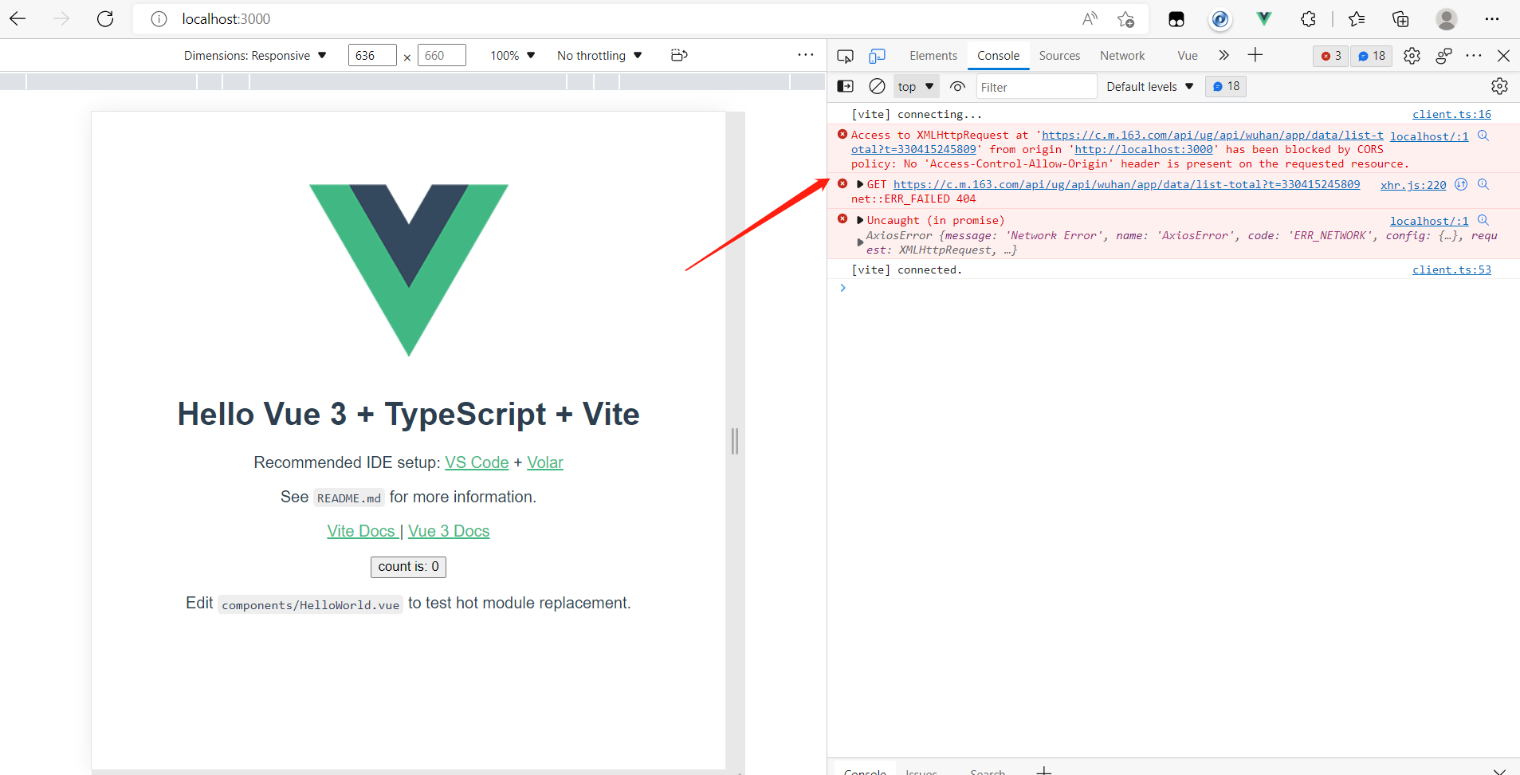This screenshot has height=775, width=1520.
Task: Switch to the Console tab
Action: [998, 56]
